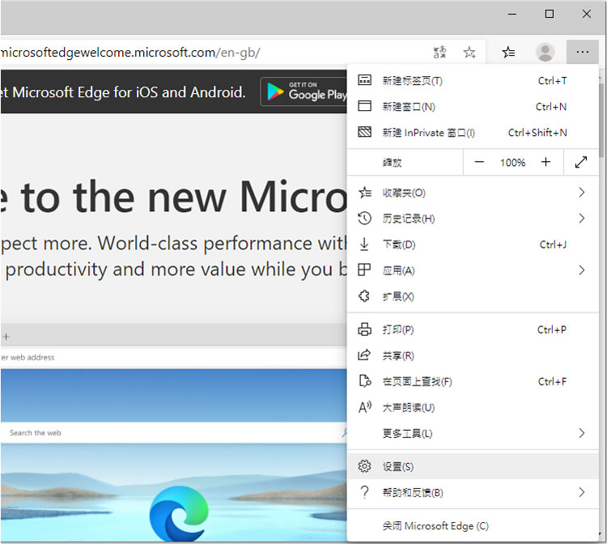
Task: Open 扩展(X) extensions entry
Action: 473,296
